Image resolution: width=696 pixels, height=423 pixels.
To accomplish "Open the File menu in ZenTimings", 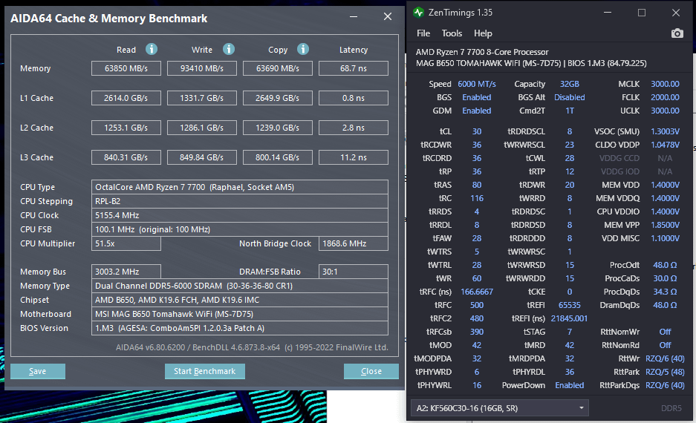I will click(x=423, y=33).
